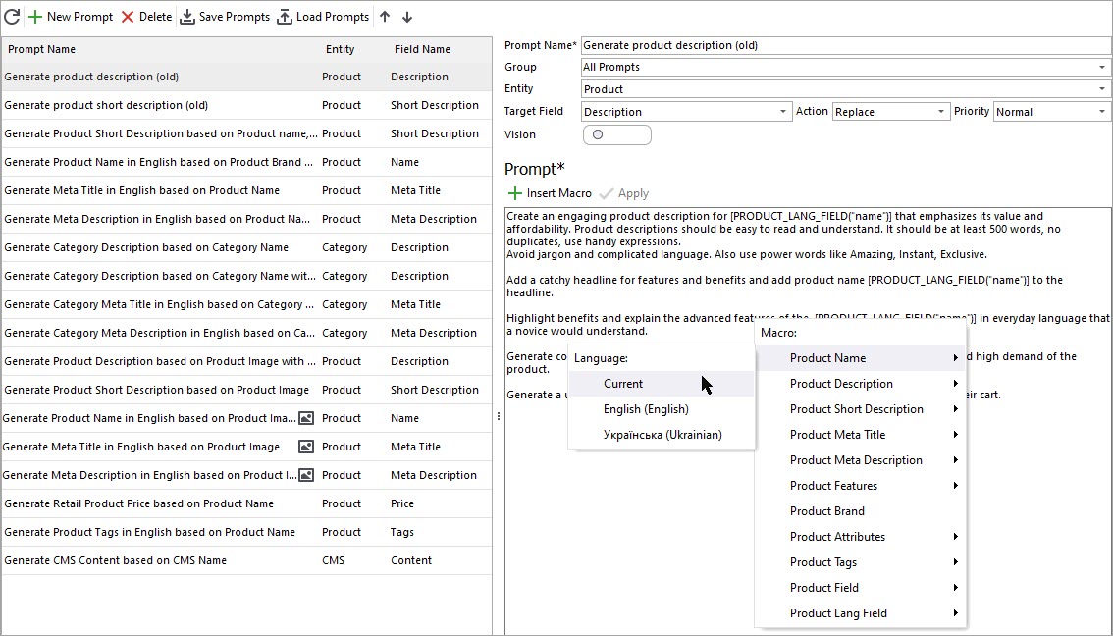Click the Insert Macro button label
Screen dimensions: 1113x636
(558, 193)
